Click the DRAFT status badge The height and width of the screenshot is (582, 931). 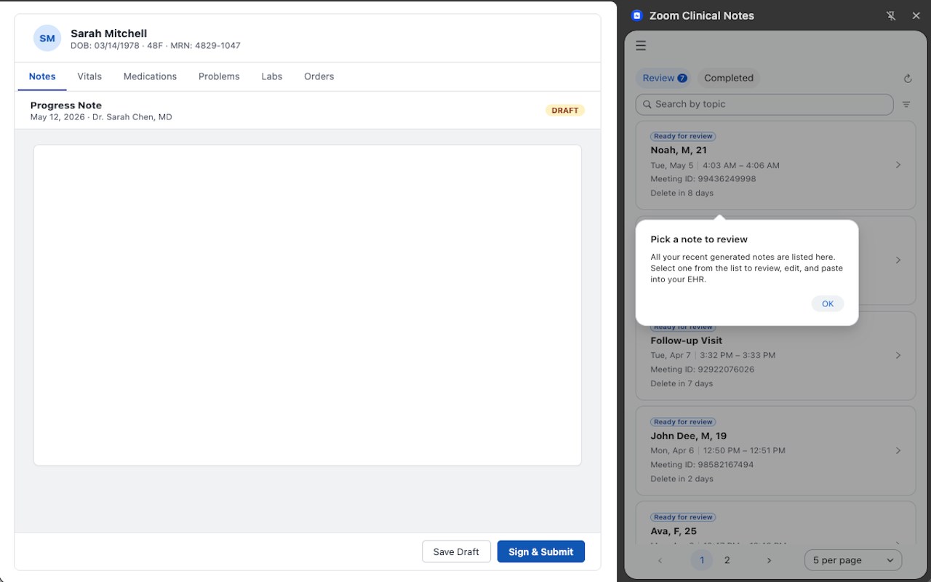coord(565,111)
